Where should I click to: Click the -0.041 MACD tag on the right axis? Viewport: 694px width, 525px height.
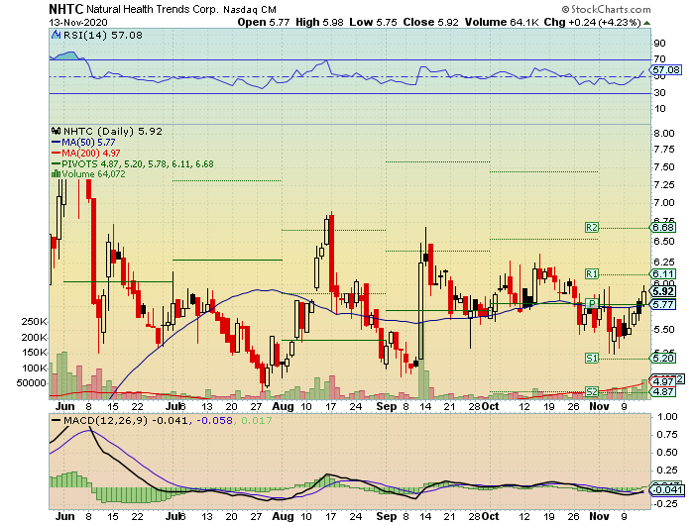tap(665, 490)
